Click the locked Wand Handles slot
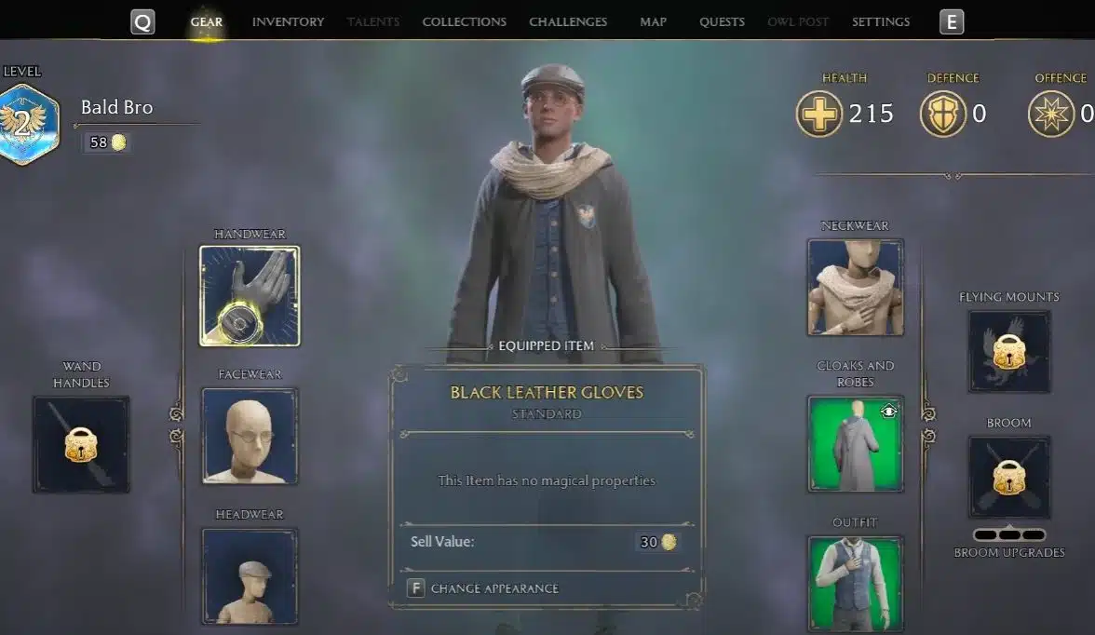The image size is (1095, 635). (x=81, y=444)
